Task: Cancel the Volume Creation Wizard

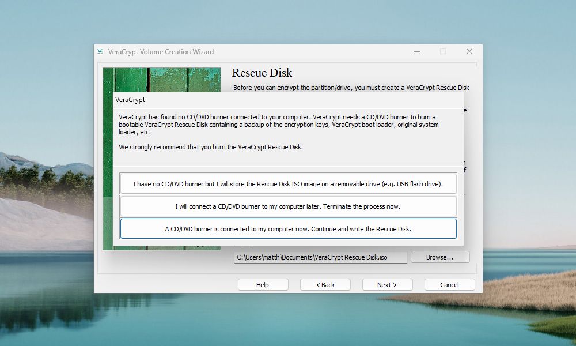Action: point(449,285)
